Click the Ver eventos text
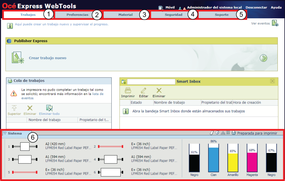 tap(260, 23)
